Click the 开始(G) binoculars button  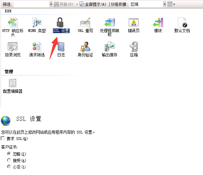63,5
